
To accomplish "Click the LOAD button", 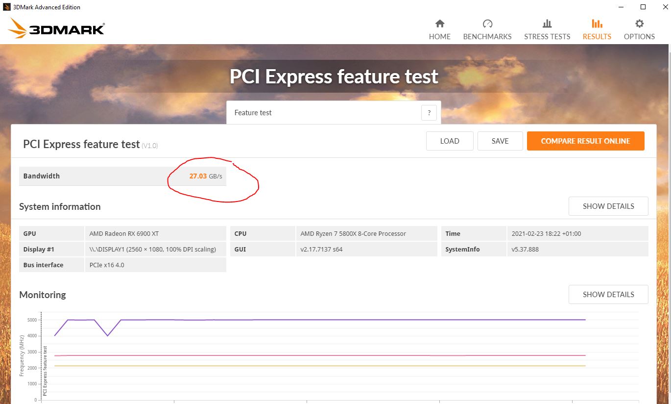I will 450,141.
